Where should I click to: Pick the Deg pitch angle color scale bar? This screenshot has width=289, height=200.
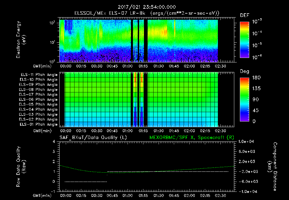point(245,100)
